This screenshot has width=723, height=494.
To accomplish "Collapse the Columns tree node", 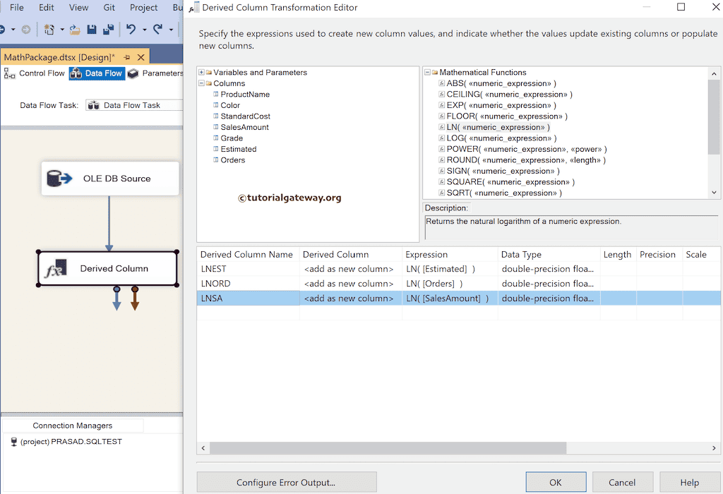I will (202, 83).
